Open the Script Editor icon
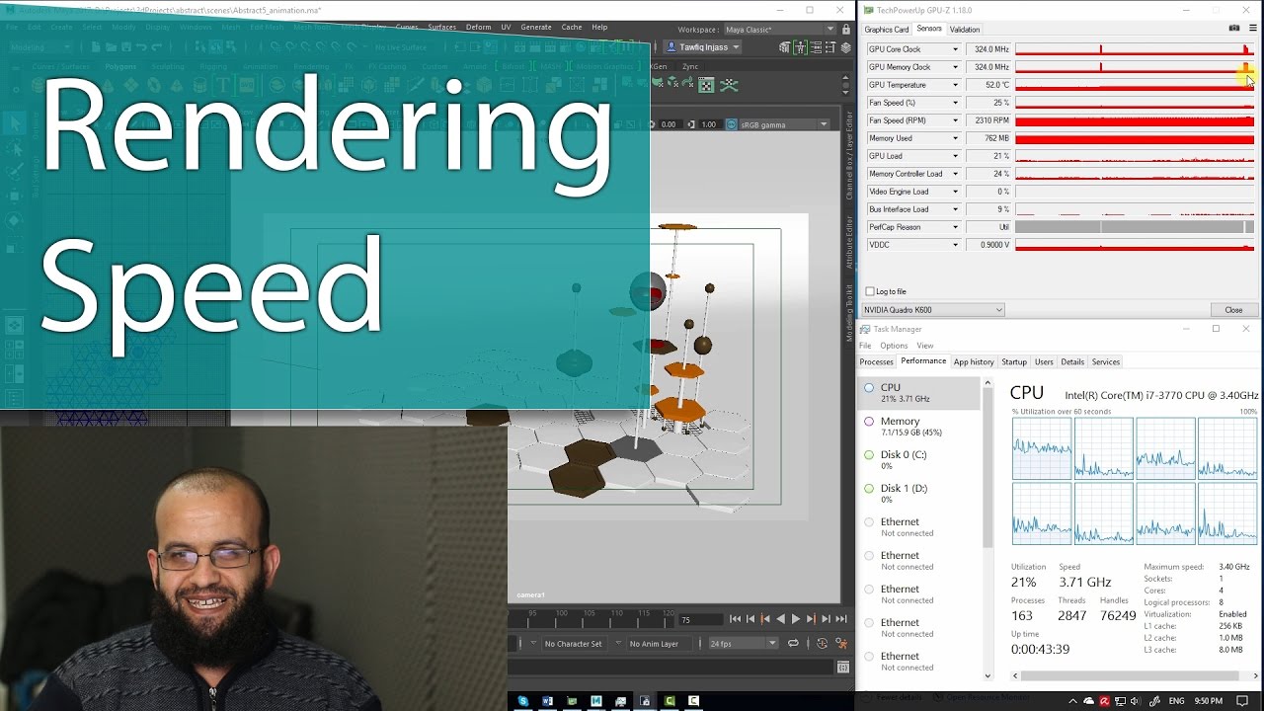This screenshot has height=711, width=1264. point(843,668)
